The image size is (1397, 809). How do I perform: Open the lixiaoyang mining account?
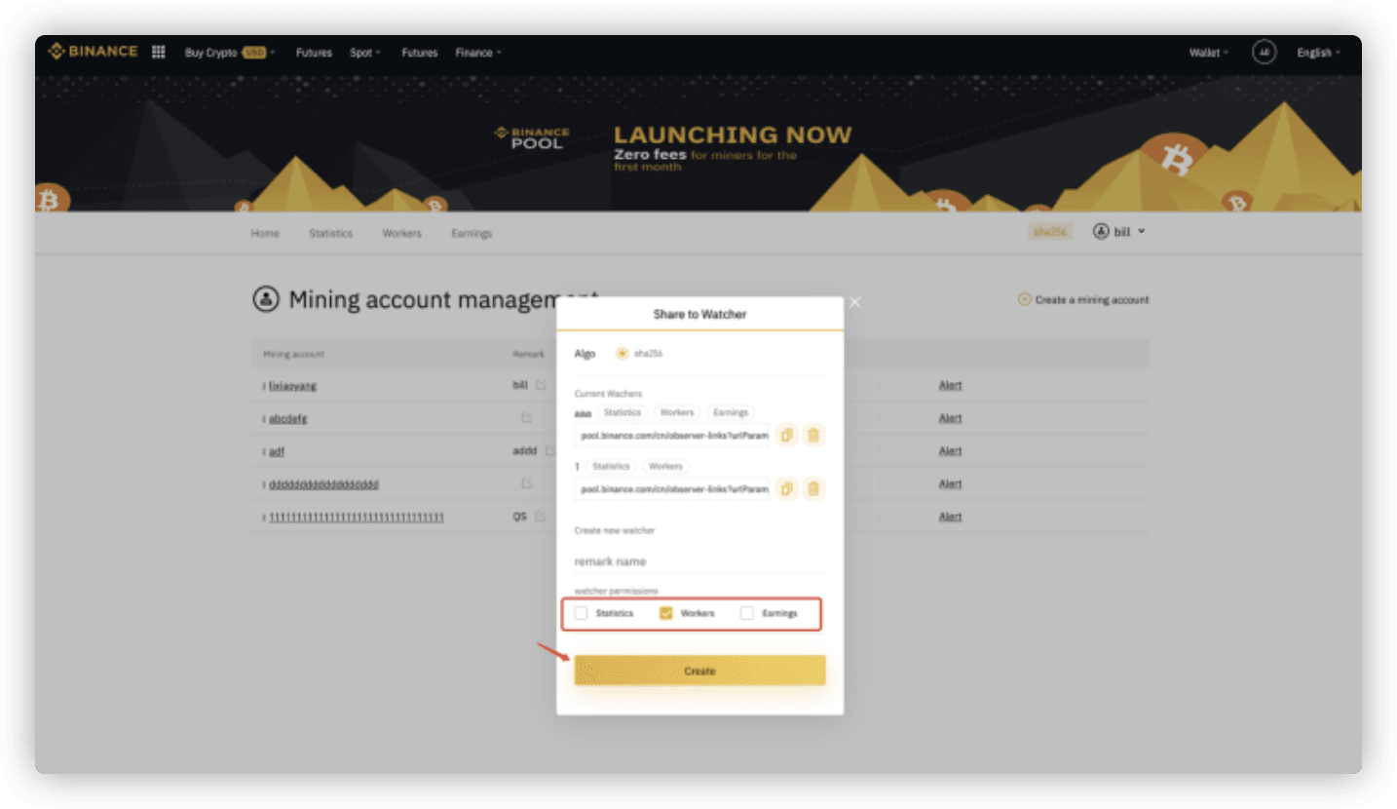pyautogui.click(x=292, y=386)
